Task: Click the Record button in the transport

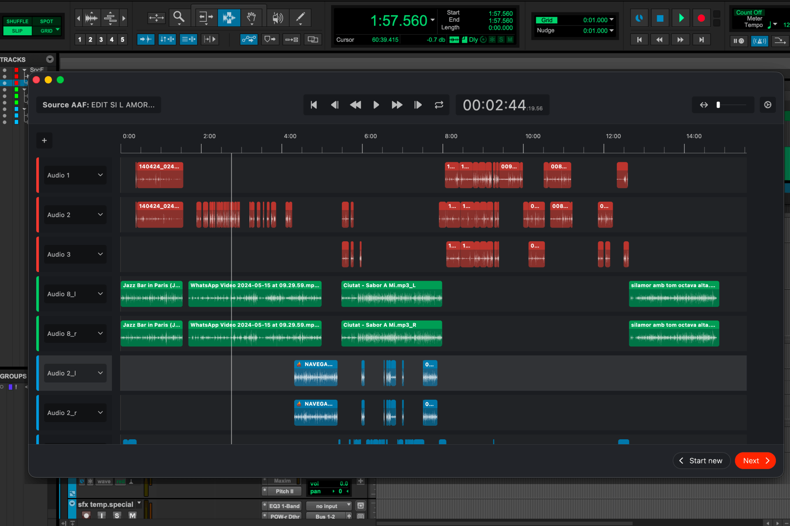Action: click(701, 18)
